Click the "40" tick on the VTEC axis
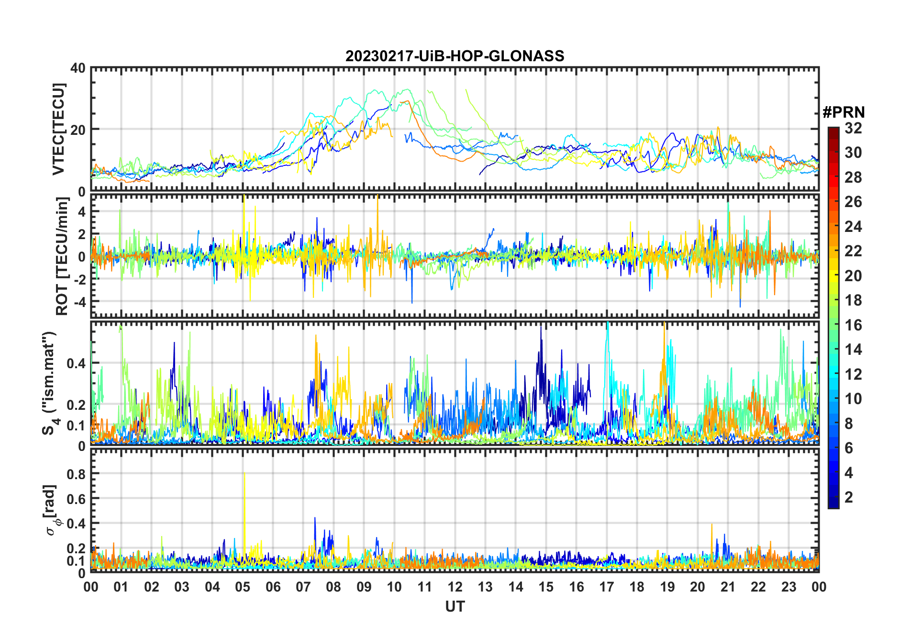 pos(78,68)
